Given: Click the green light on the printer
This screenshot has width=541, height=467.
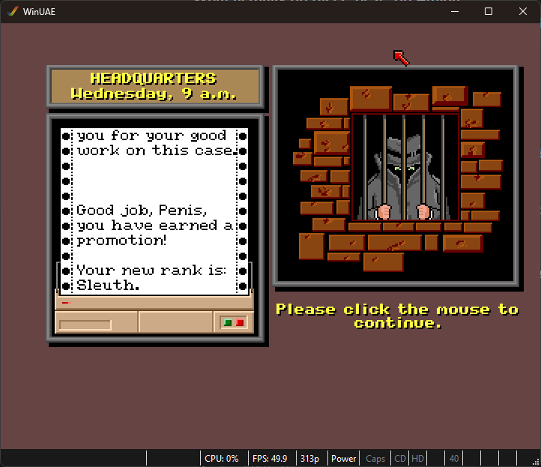Looking at the screenshot, I should click(x=228, y=323).
